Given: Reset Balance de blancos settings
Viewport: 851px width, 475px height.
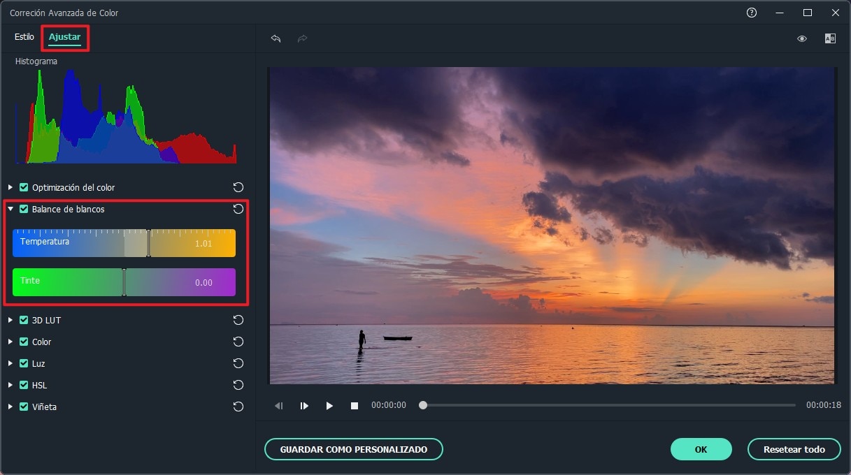Looking at the screenshot, I should point(238,209).
